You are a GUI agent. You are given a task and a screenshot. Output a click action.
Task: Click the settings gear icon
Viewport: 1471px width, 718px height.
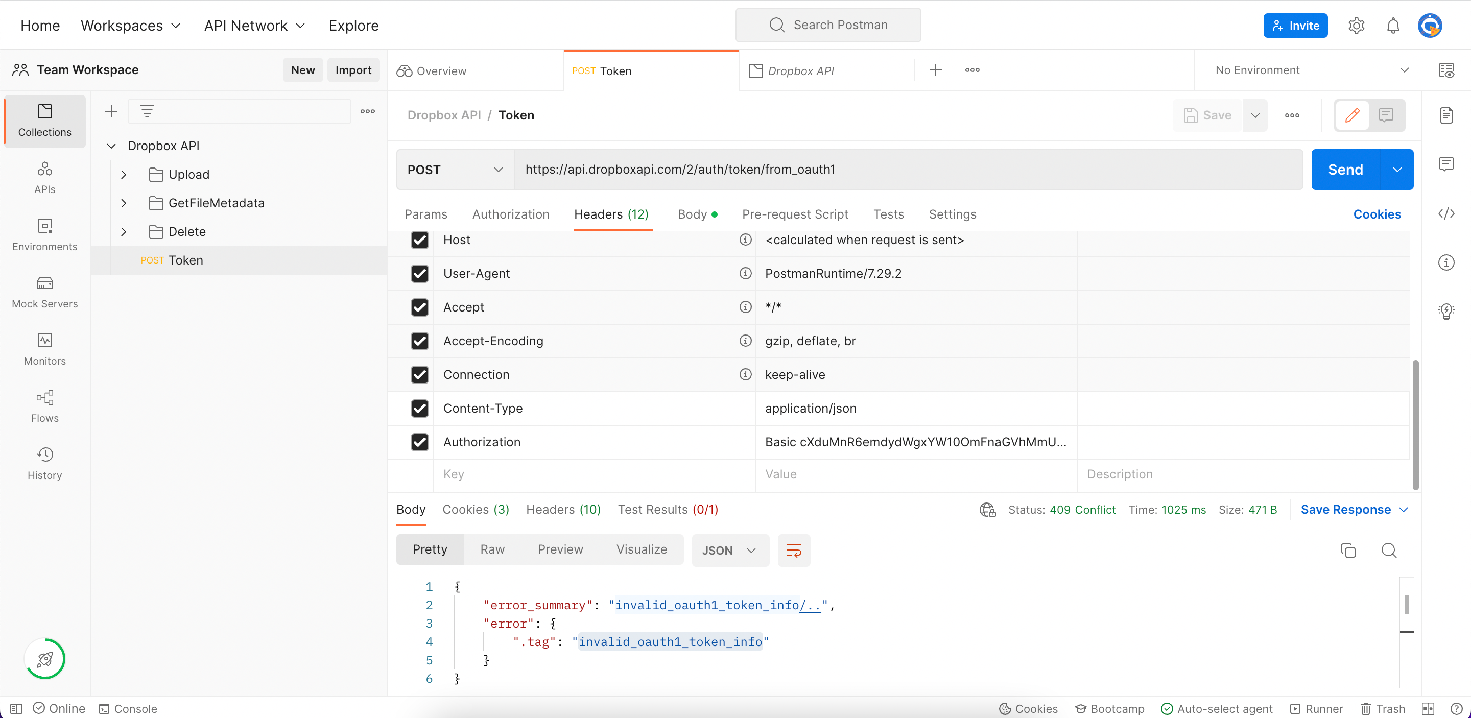[x=1356, y=26]
